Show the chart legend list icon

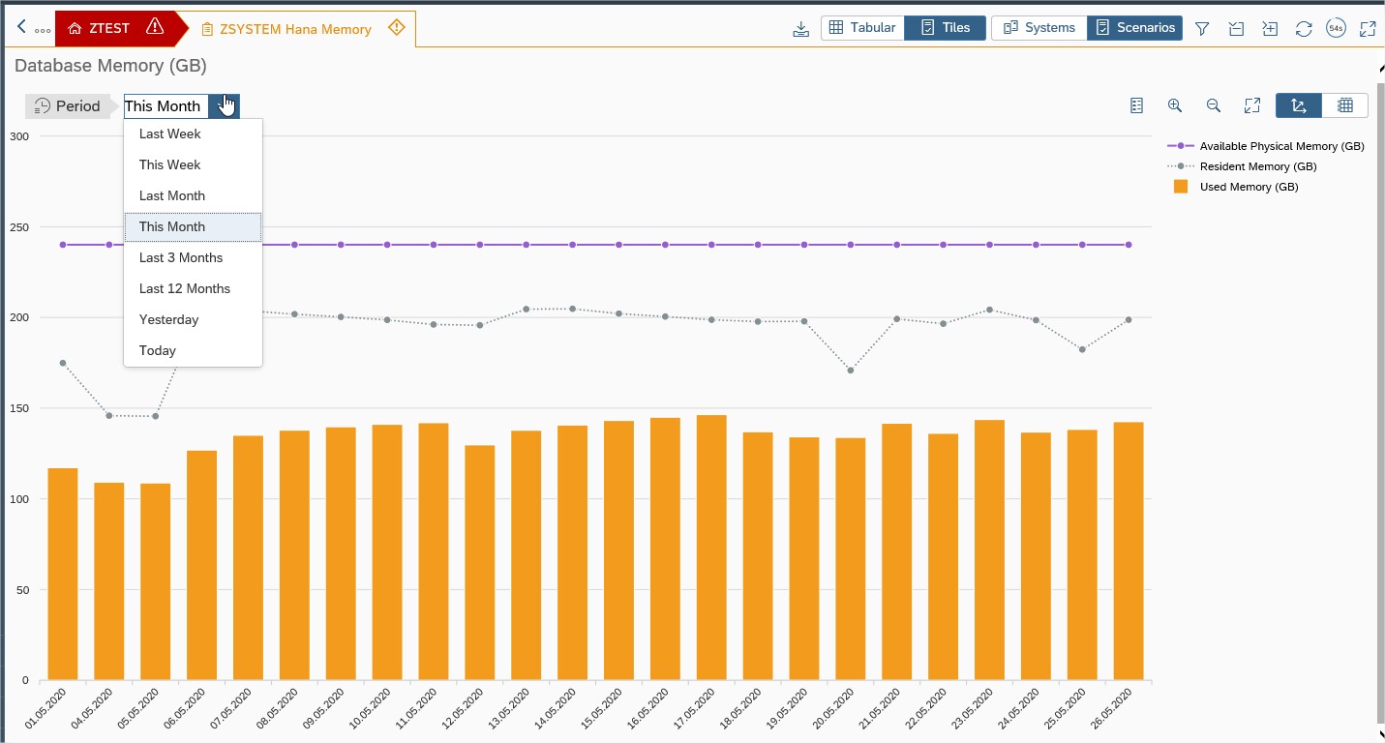1137,105
